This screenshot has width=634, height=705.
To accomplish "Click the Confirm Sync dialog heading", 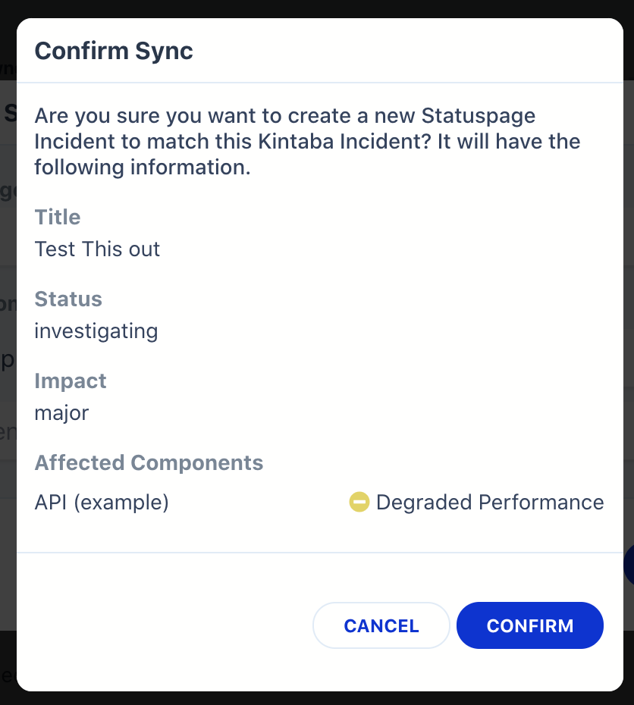I will [x=114, y=51].
